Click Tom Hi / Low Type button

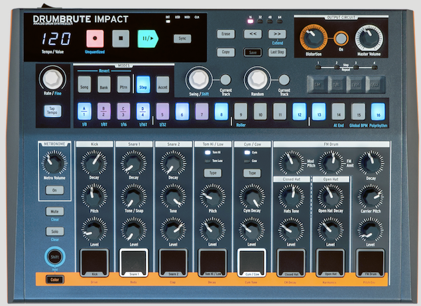click(213, 173)
